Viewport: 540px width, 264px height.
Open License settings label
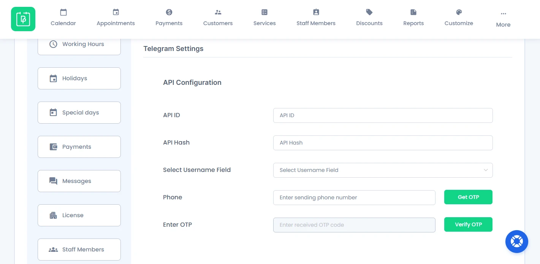point(73,215)
